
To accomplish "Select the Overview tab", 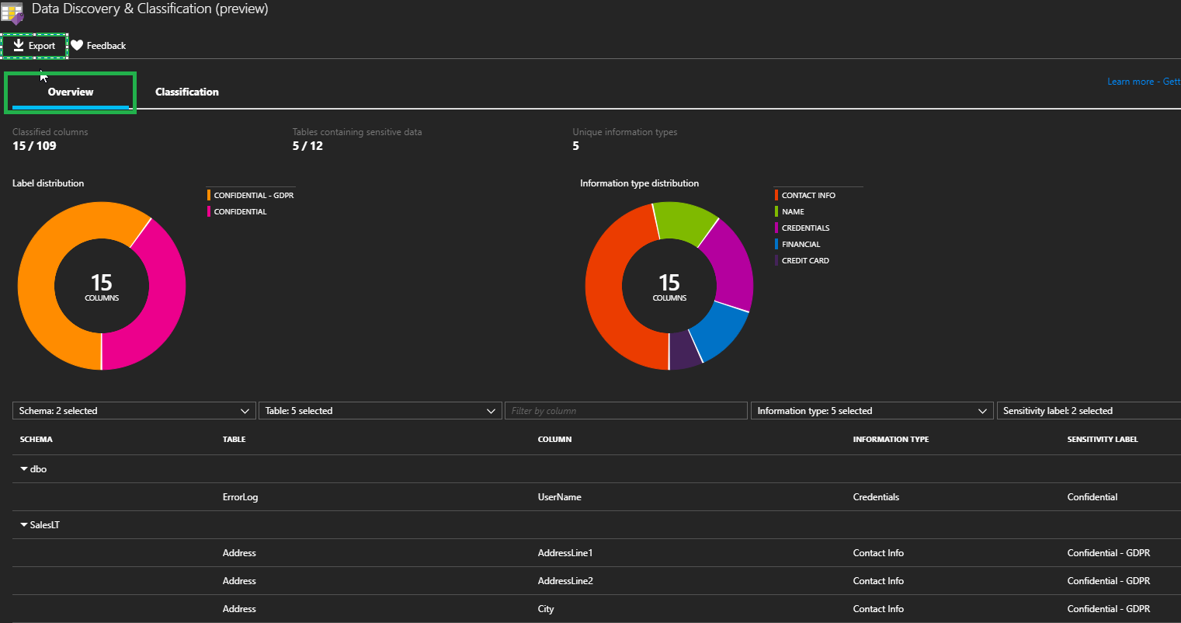I will (71, 92).
